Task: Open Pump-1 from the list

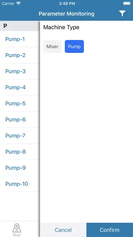Action: [20, 39]
